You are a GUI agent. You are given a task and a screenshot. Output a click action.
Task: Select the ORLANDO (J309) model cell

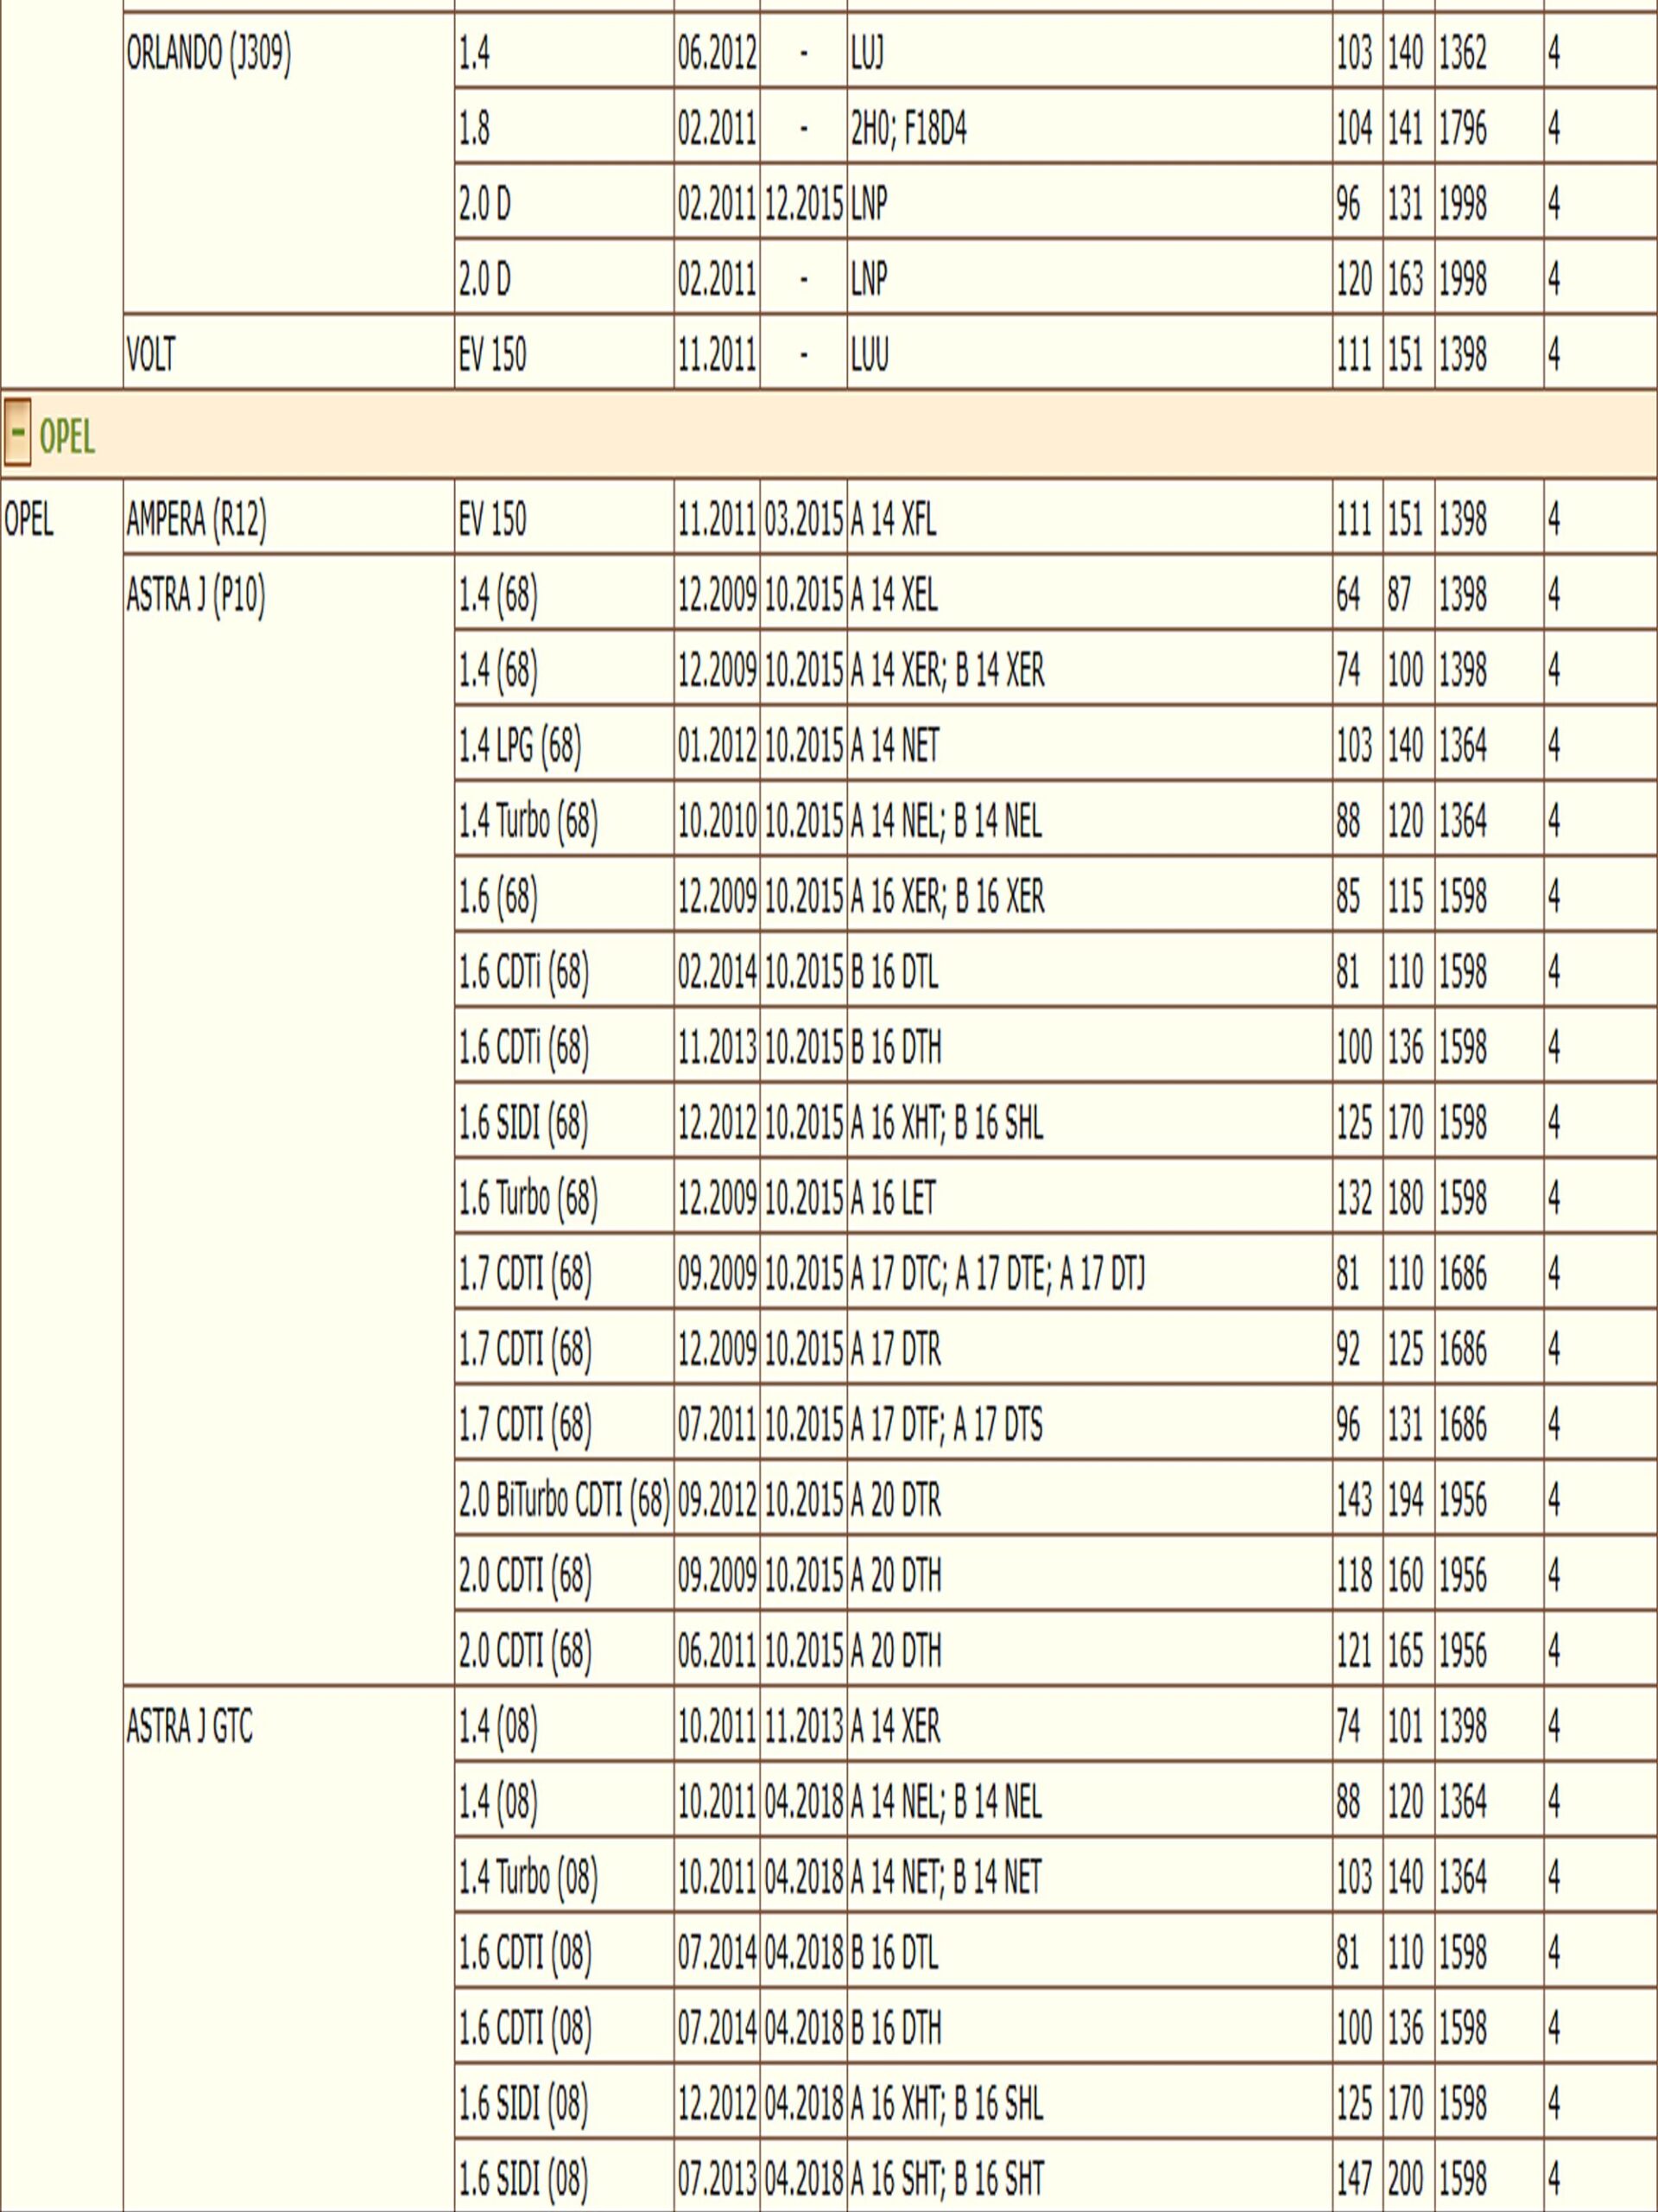pyautogui.click(x=208, y=54)
